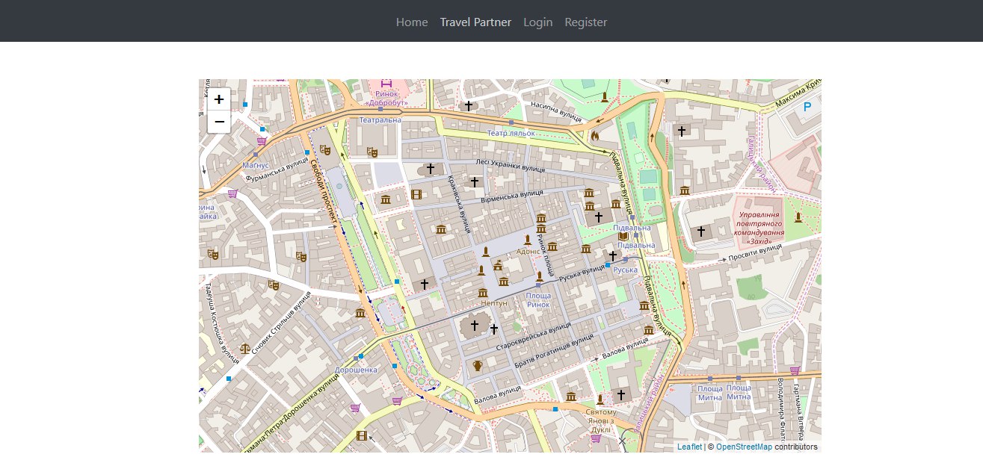This screenshot has height=463, width=983.
Task: Click the Дорошенка stop label
Action: [355, 370]
